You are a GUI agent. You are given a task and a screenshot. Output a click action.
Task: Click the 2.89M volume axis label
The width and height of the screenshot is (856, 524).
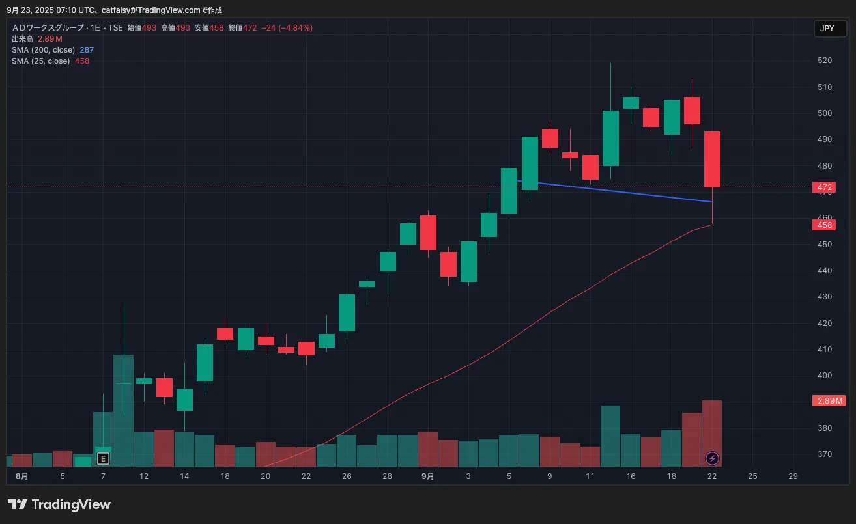tap(829, 401)
